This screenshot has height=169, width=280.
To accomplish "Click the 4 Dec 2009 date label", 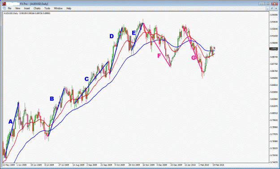I will 162,165.
